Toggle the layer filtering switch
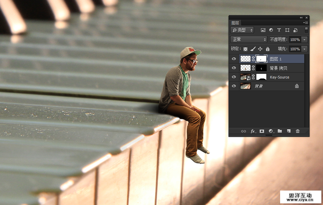Image resolution: width=323 pixels, height=205 pixels. coord(306,30)
